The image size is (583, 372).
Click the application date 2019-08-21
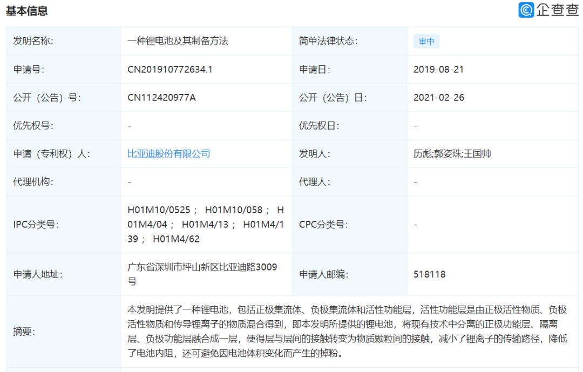(438, 70)
